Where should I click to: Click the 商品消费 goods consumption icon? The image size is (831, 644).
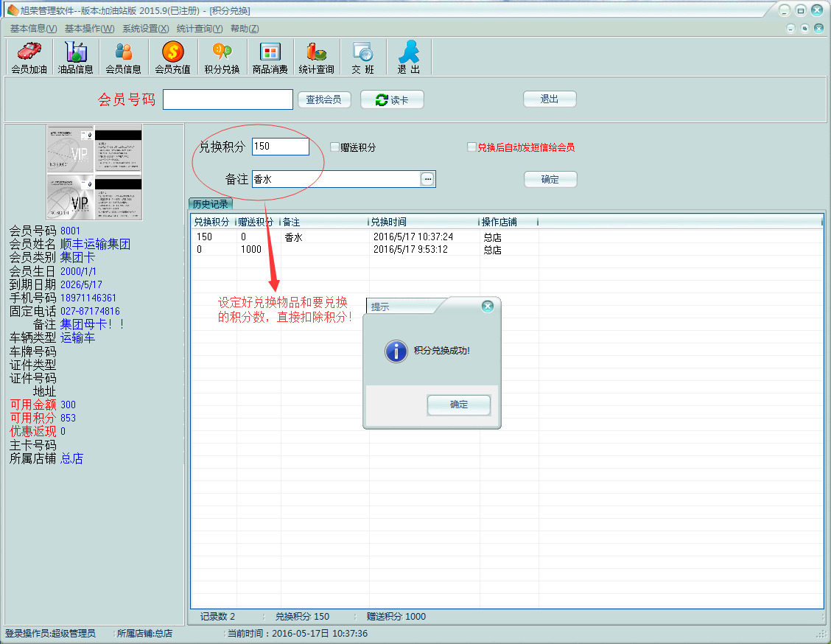[270, 57]
